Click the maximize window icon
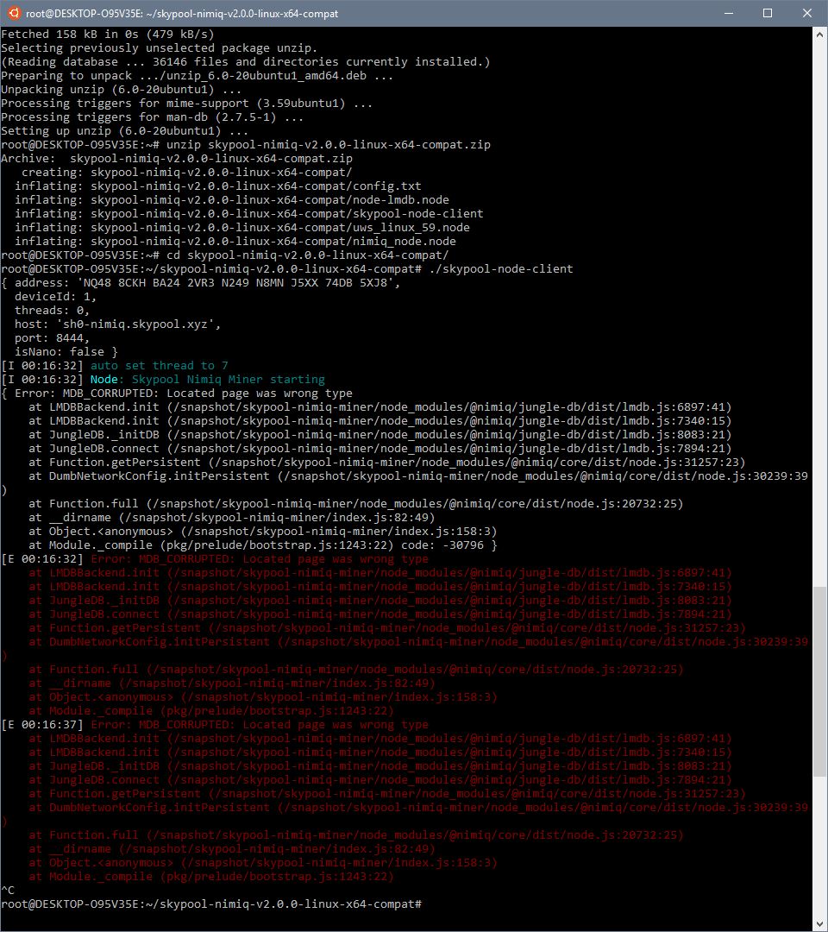 pos(767,13)
